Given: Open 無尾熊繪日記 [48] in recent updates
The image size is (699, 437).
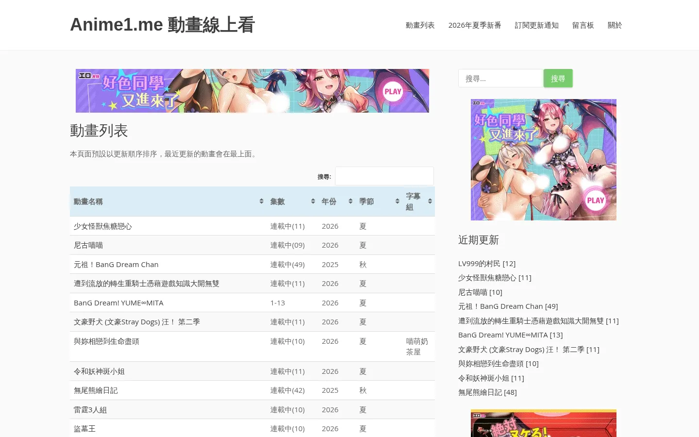Looking at the screenshot, I should [487, 392].
